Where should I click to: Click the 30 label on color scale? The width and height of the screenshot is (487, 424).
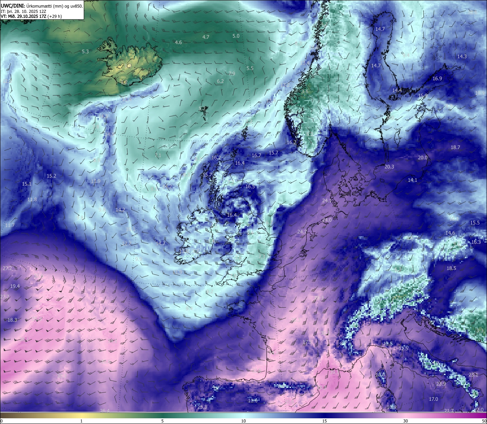tap(406, 421)
